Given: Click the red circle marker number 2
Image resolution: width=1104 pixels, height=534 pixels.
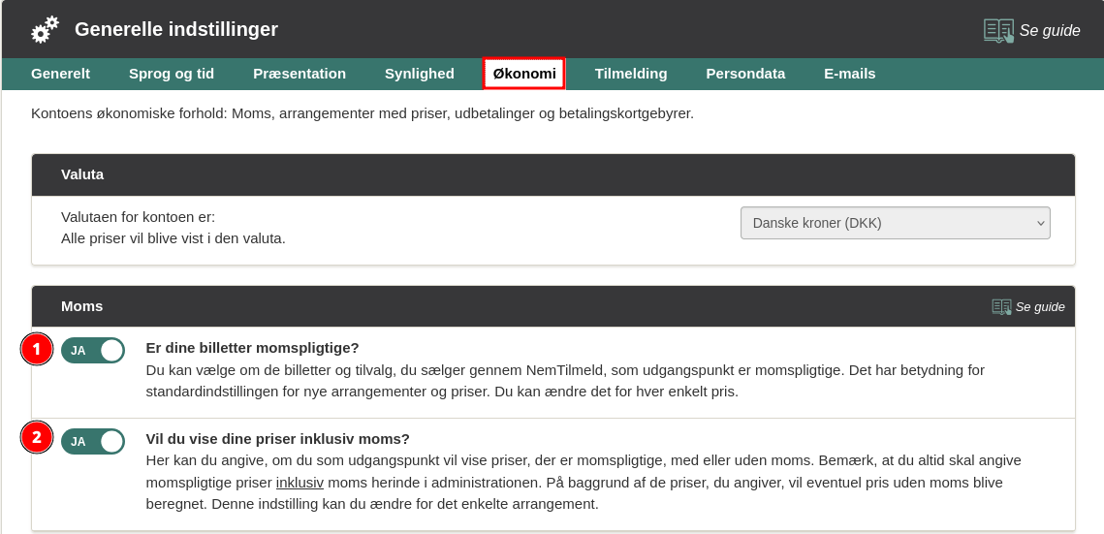Looking at the screenshot, I should tap(37, 438).
